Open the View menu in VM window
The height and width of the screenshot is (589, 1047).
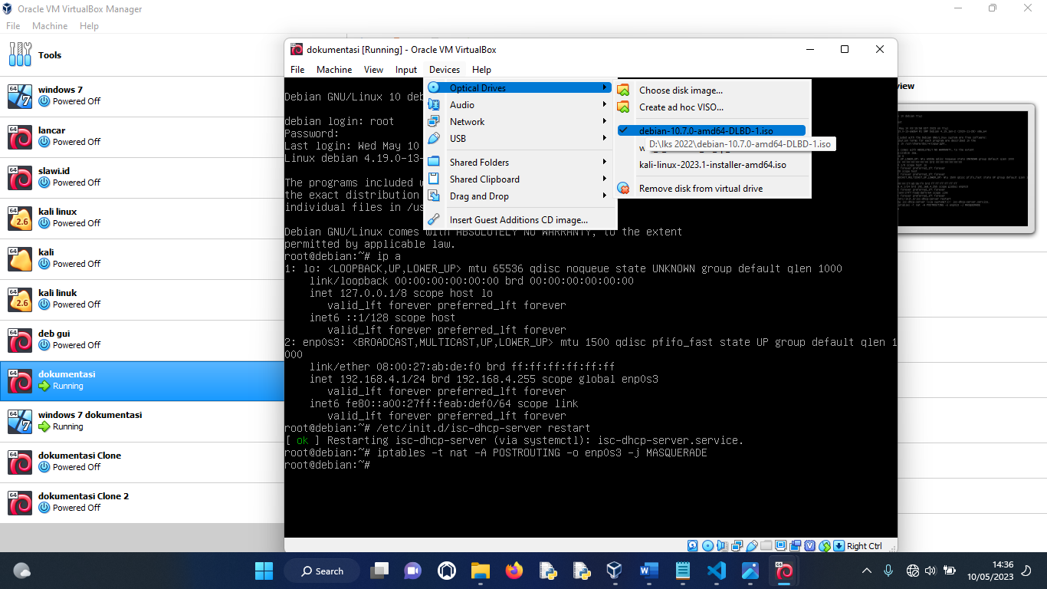point(373,70)
